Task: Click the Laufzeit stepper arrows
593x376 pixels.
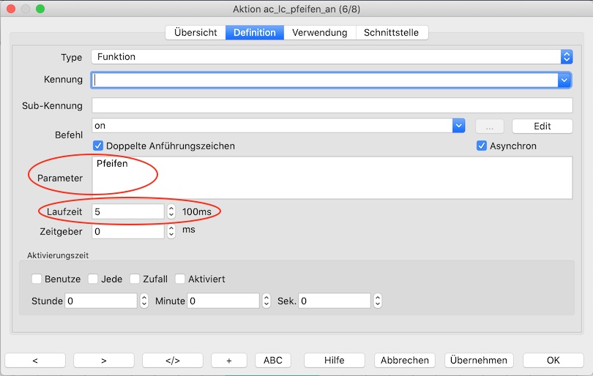Action: pyautogui.click(x=171, y=211)
